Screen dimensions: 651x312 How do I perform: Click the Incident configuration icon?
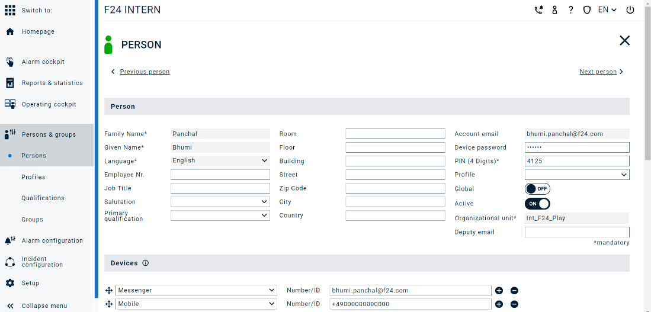10,262
